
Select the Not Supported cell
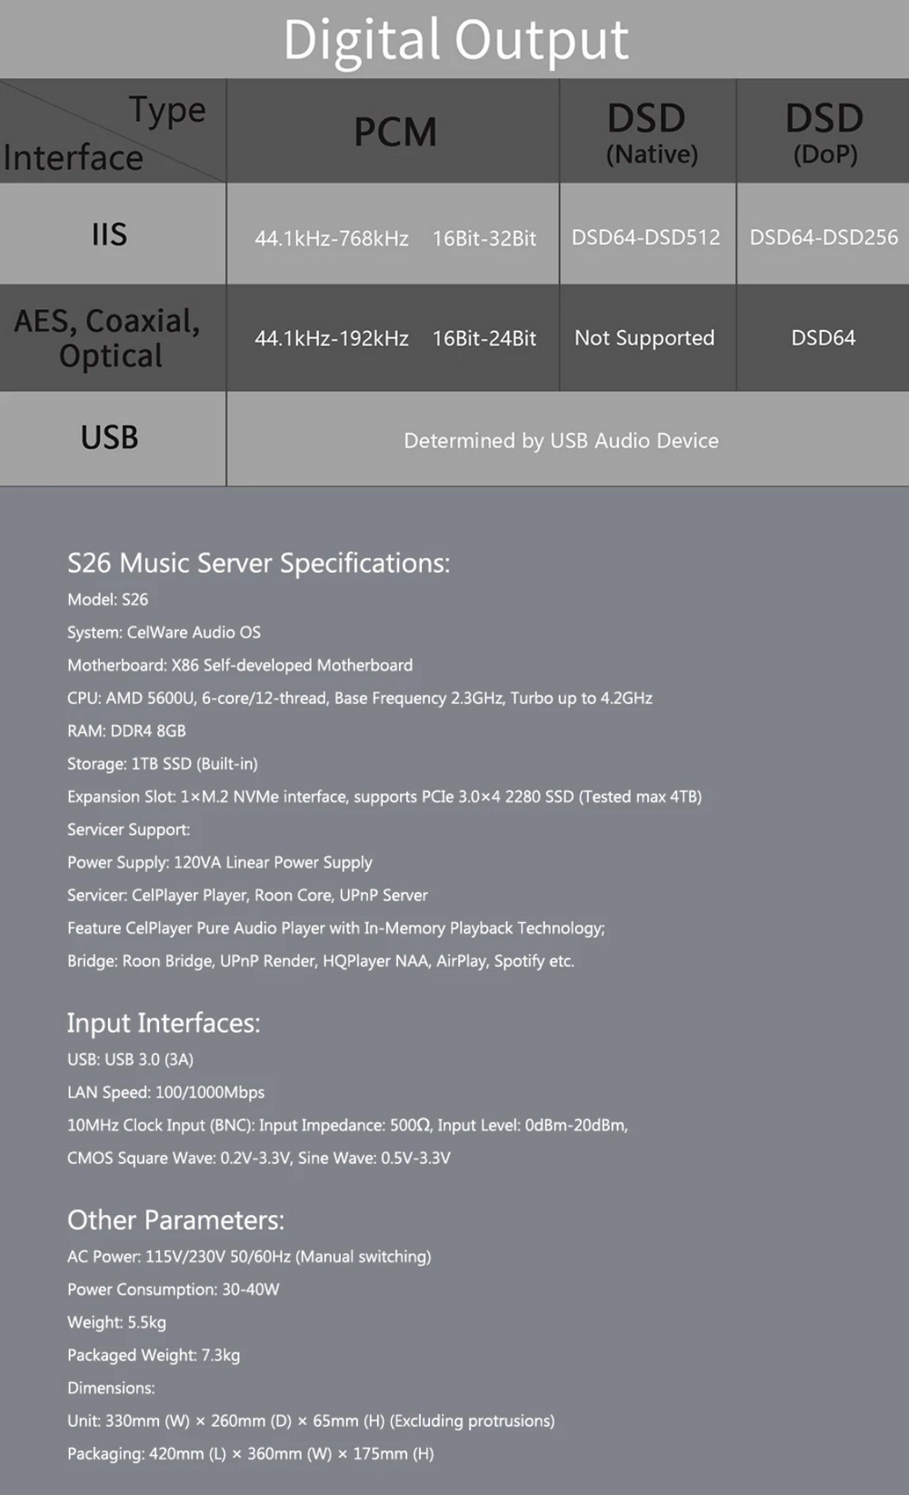pyautogui.click(x=644, y=338)
